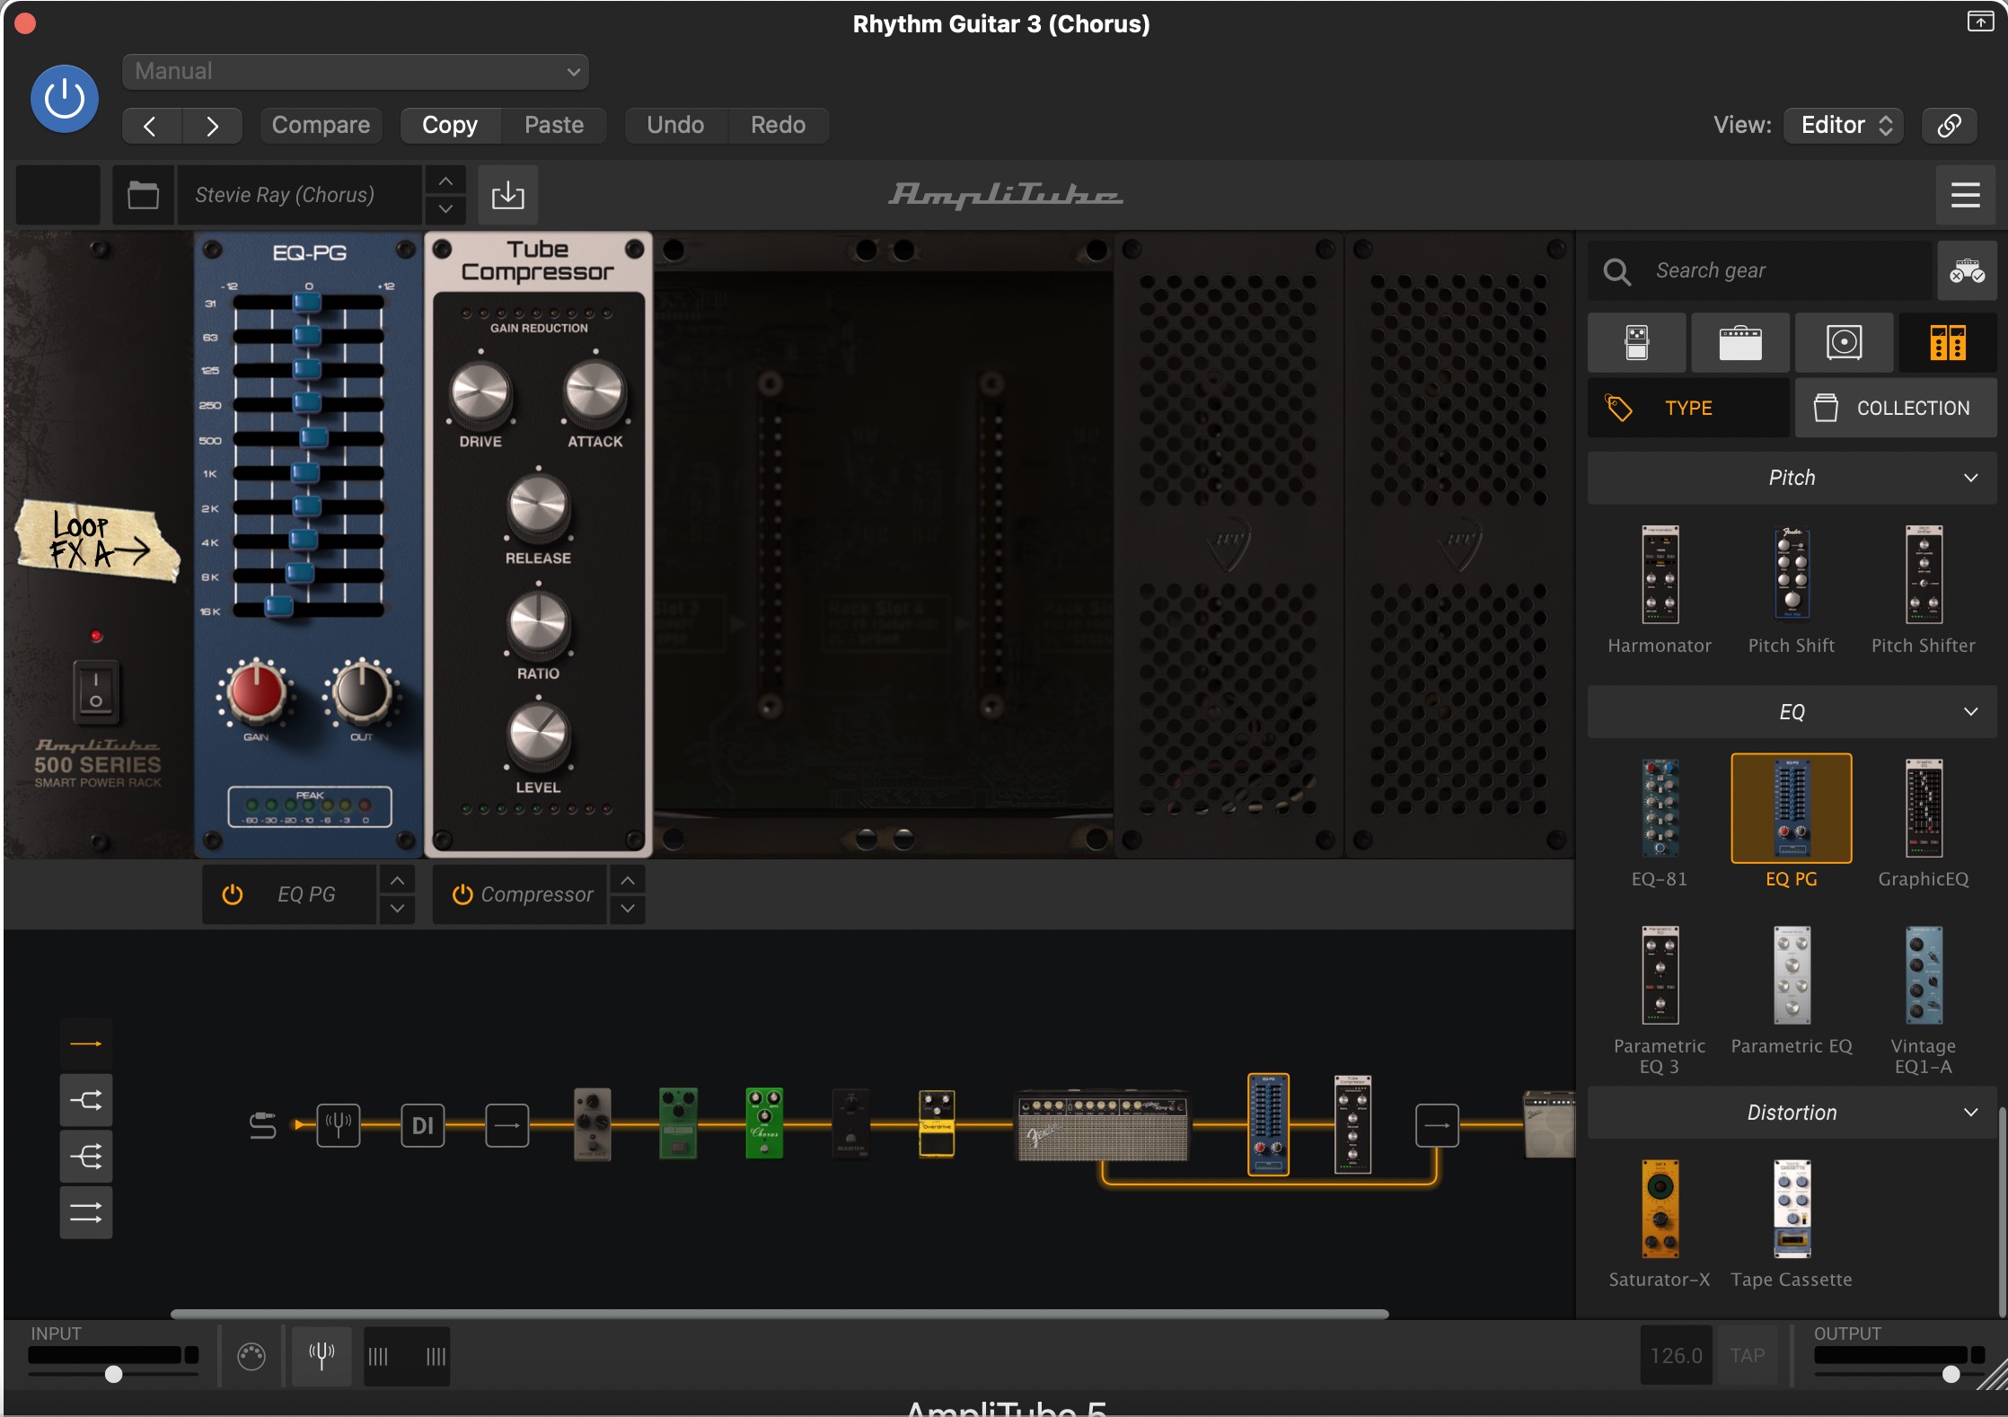Select the two-way split routing icon
Viewport: 2008px width, 1417px height.
(86, 1100)
